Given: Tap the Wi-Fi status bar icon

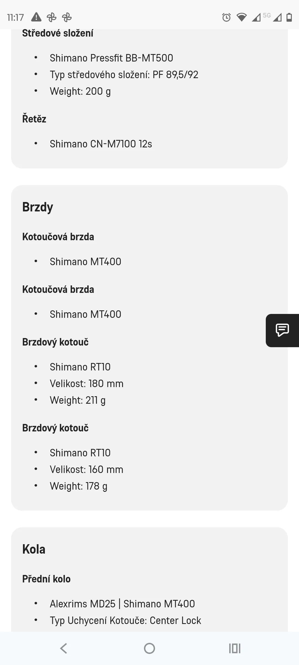Looking at the screenshot, I should (x=241, y=17).
